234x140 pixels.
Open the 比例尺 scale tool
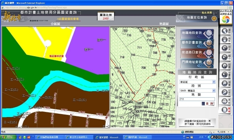click(226, 92)
